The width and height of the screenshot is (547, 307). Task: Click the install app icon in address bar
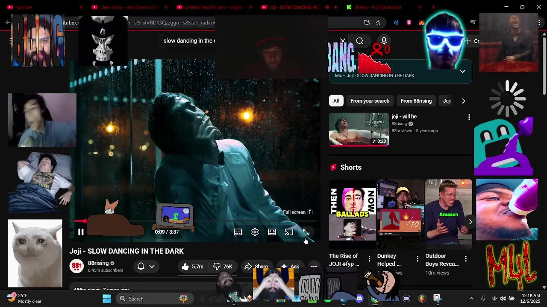point(367,23)
